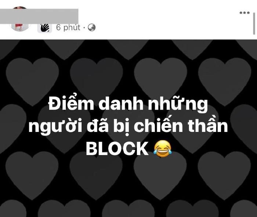The height and width of the screenshot is (217, 257).
Task: Click the word "chiến" in the post
Action: (158, 125)
